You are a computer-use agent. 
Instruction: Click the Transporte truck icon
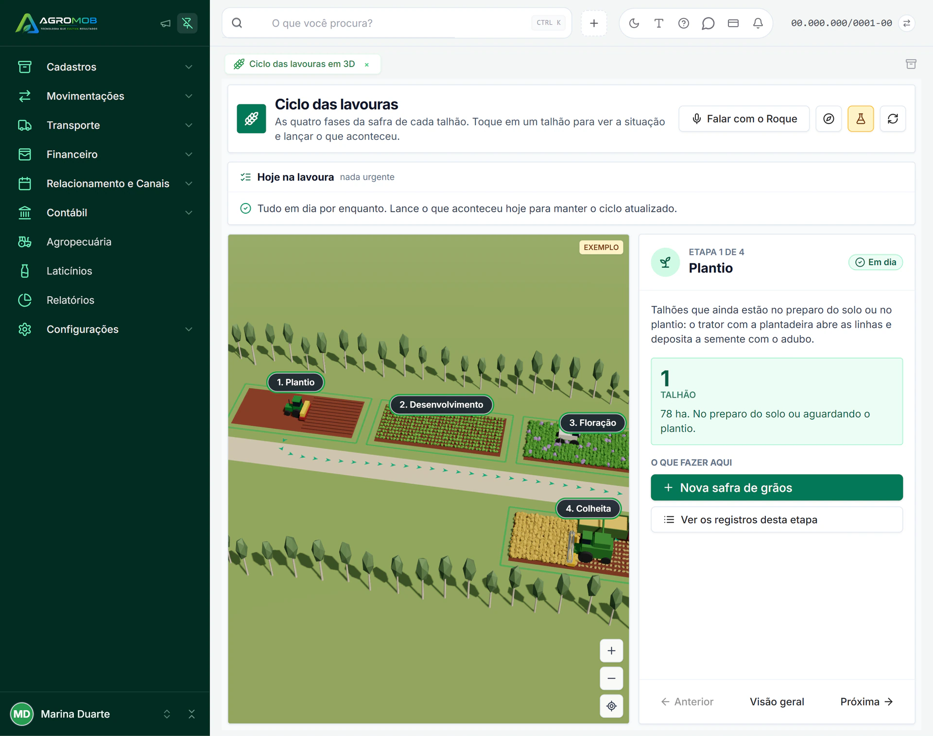tap(25, 125)
